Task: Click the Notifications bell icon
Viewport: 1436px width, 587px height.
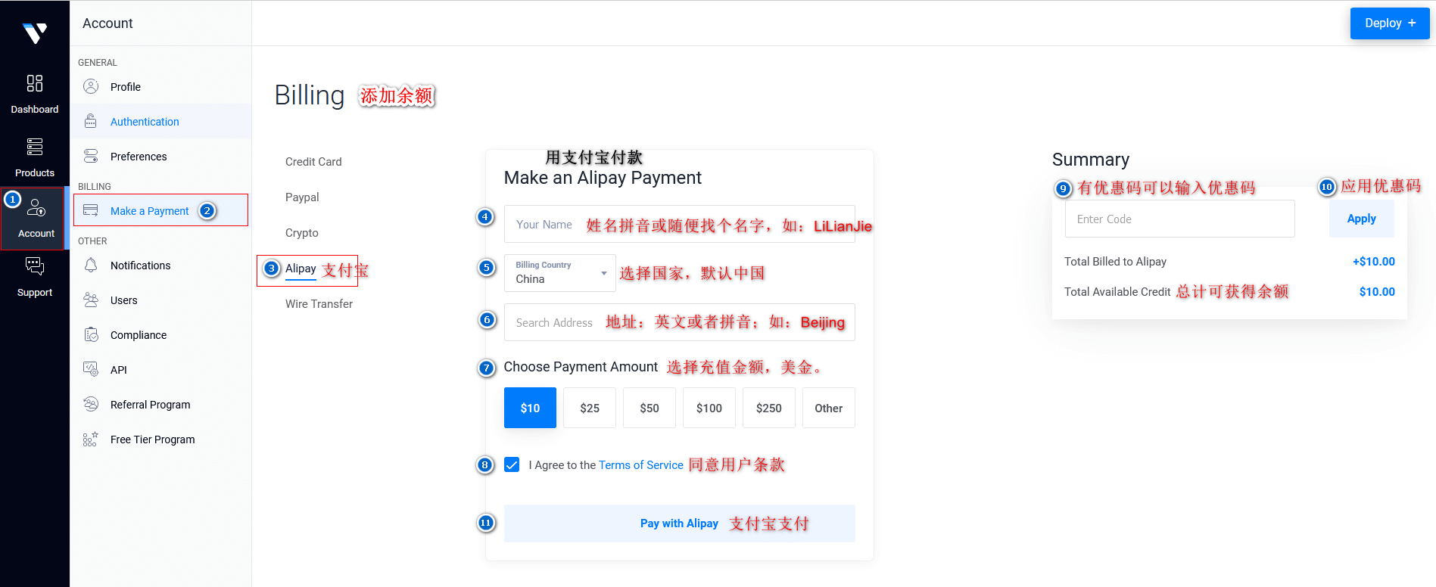Action: coord(91,265)
